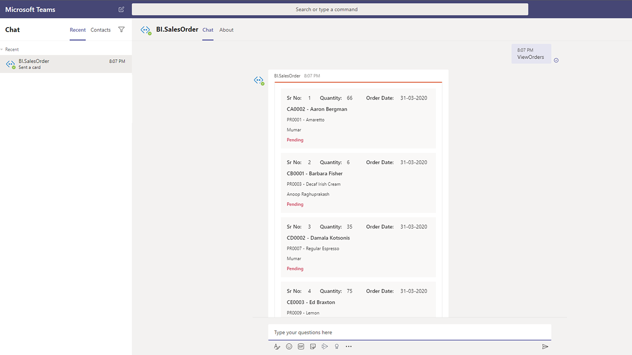The image size is (632, 355).
Task: Click Anoop Raghuprakash in the second order
Action: pyautogui.click(x=308, y=194)
